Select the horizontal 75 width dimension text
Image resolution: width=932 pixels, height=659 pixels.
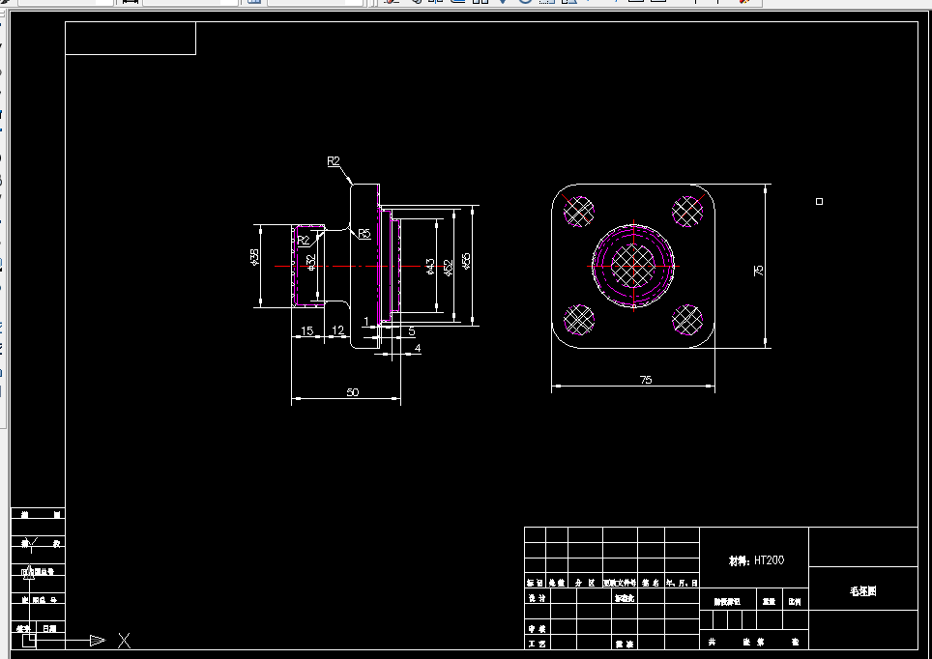click(646, 380)
